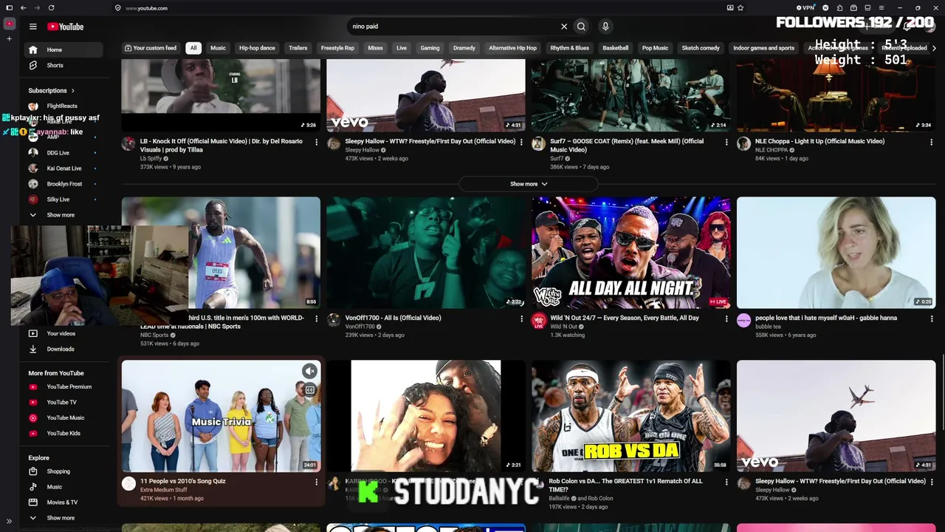This screenshot has height=532, width=945.
Task: Select the Hip-hop dance chip
Action: tap(257, 48)
